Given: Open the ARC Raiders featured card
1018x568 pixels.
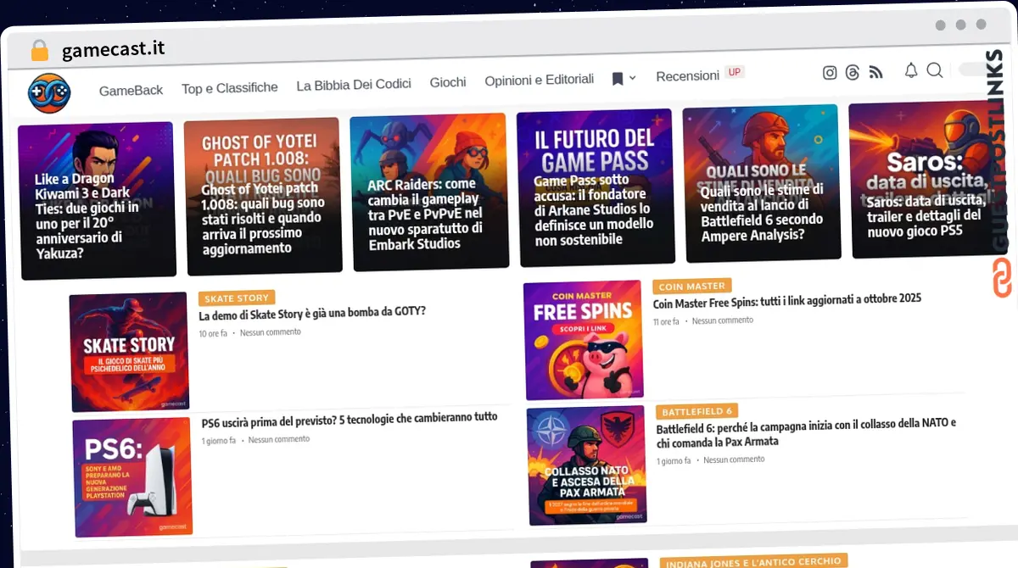Looking at the screenshot, I should [428, 193].
